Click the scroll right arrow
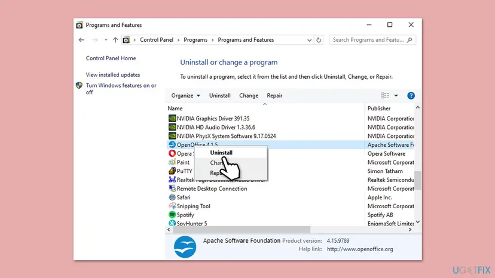The height and width of the screenshot is (278, 495). point(410,230)
